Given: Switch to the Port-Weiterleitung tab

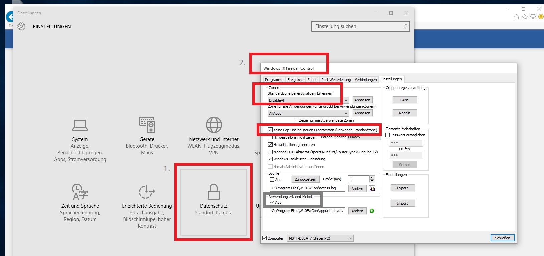Looking at the screenshot, I should [336, 80].
